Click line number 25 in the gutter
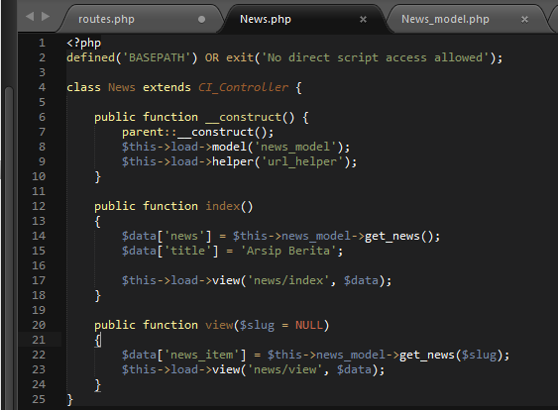Screen dimensions: 558x410 point(39,399)
